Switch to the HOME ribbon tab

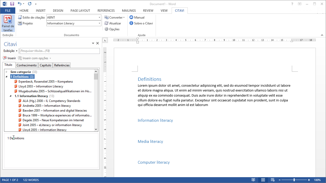(24, 11)
